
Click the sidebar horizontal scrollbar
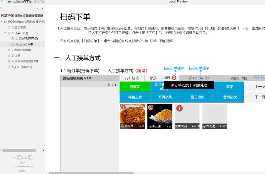[x=19, y=151]
